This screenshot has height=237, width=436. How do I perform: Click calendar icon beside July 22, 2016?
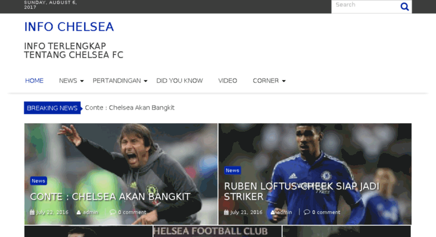pyautogui.click(x=32, y=212)
